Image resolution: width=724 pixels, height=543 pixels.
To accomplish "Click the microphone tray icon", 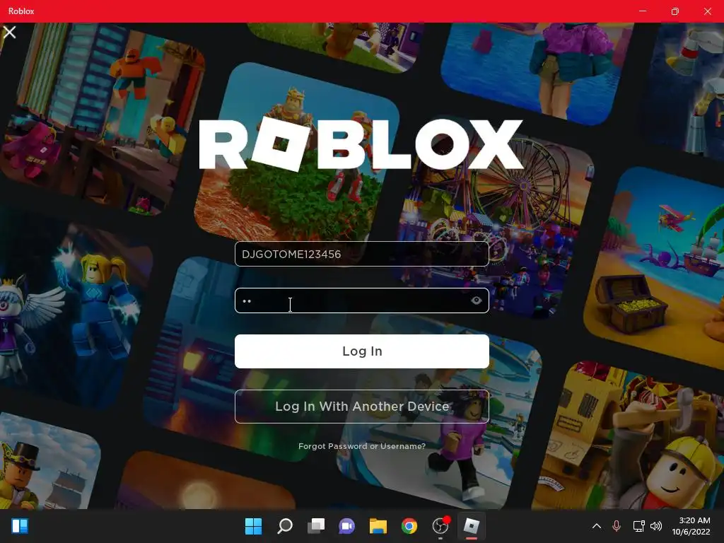I will click(x=617, y=526).
